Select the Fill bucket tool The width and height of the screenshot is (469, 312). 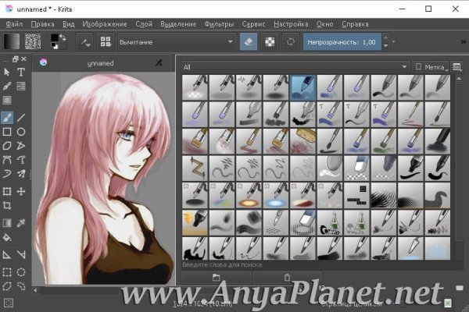6,237
